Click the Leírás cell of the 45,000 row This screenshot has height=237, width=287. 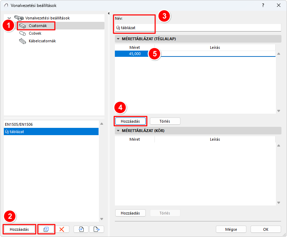(x=215, y=54)
